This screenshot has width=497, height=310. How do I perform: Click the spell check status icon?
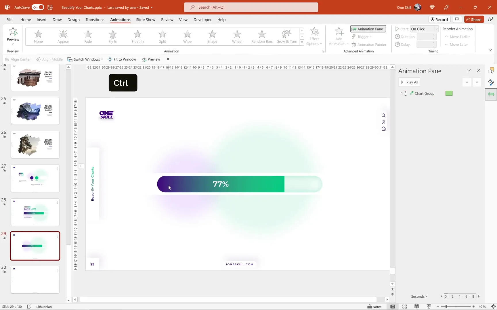click(x=29, y=307)
